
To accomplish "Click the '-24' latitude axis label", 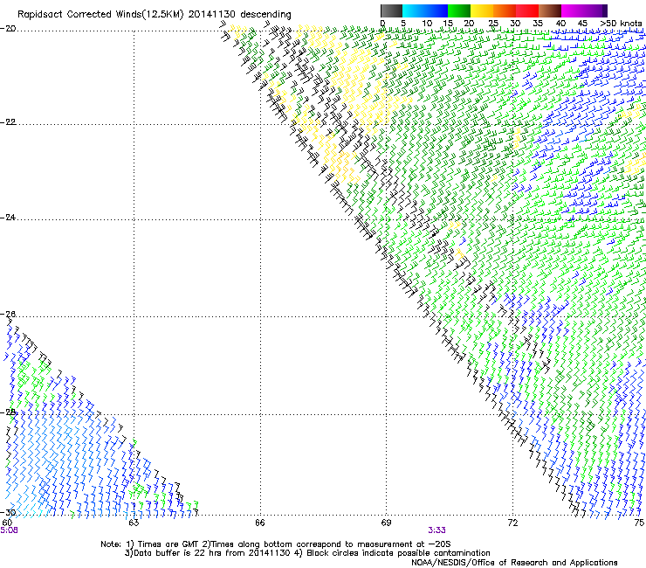I will (x=8, y=218).
